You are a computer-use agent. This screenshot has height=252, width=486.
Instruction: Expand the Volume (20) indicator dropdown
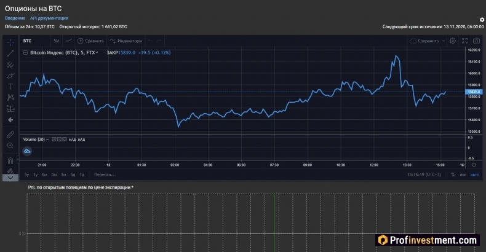coord(47,140)
